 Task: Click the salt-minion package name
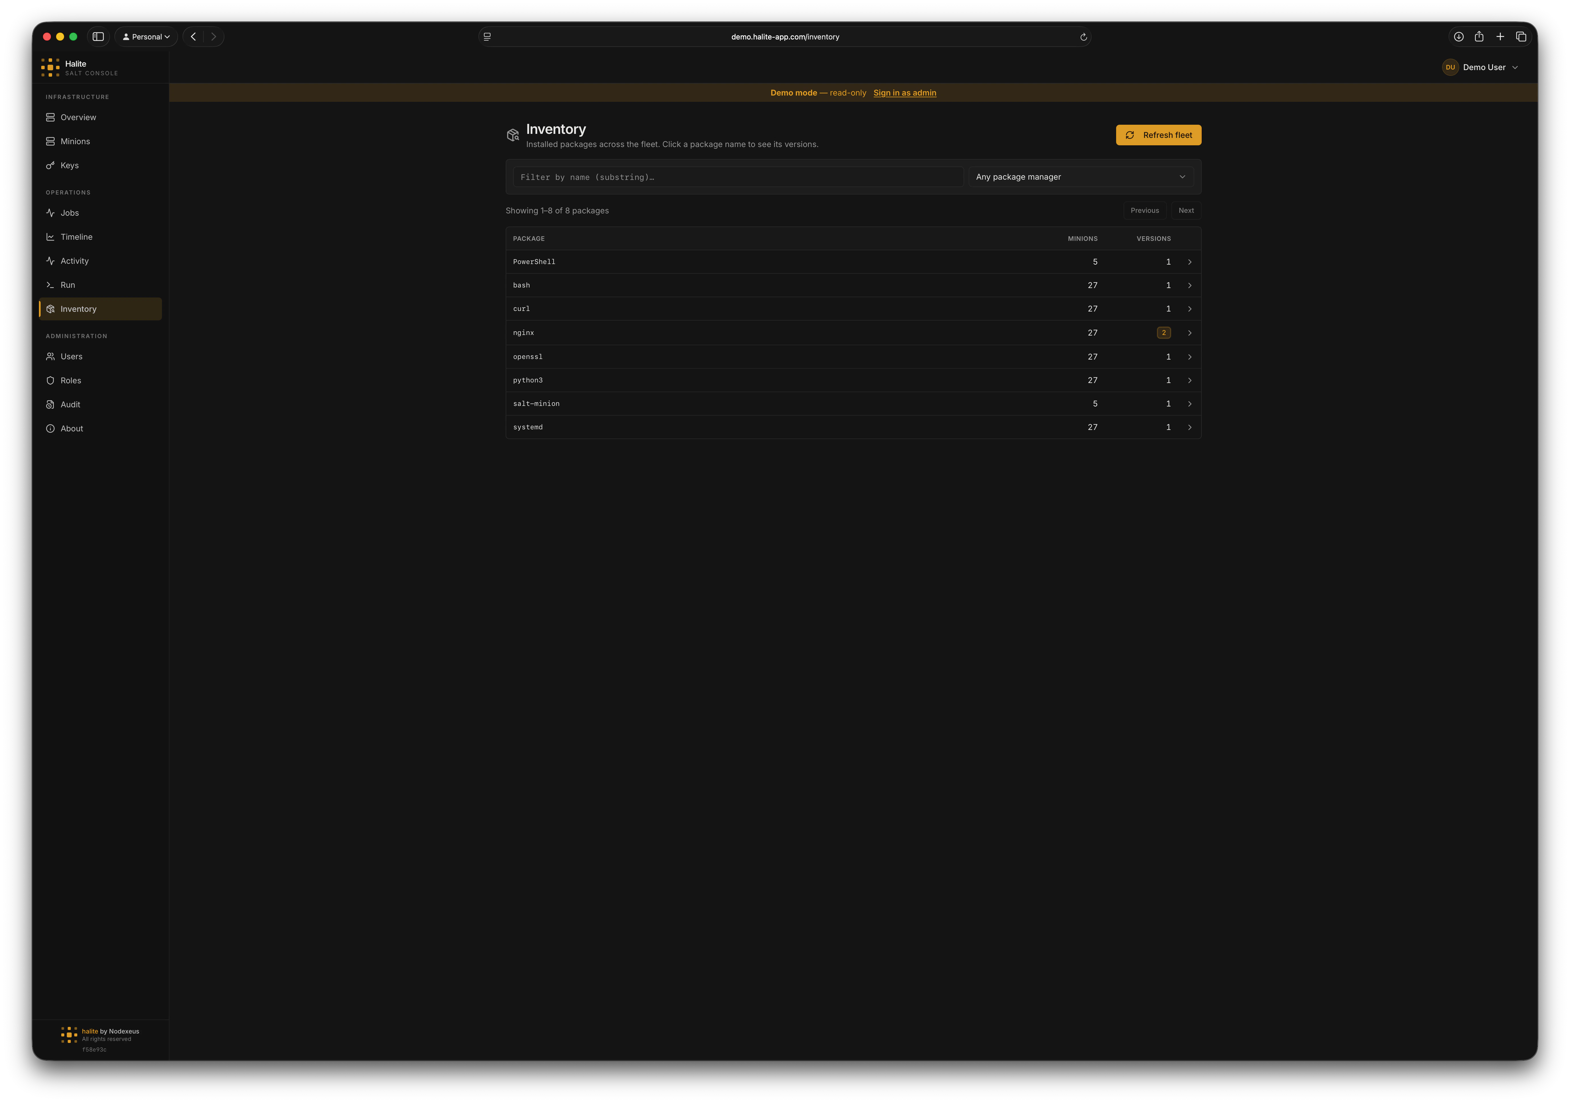pos(536,404)
